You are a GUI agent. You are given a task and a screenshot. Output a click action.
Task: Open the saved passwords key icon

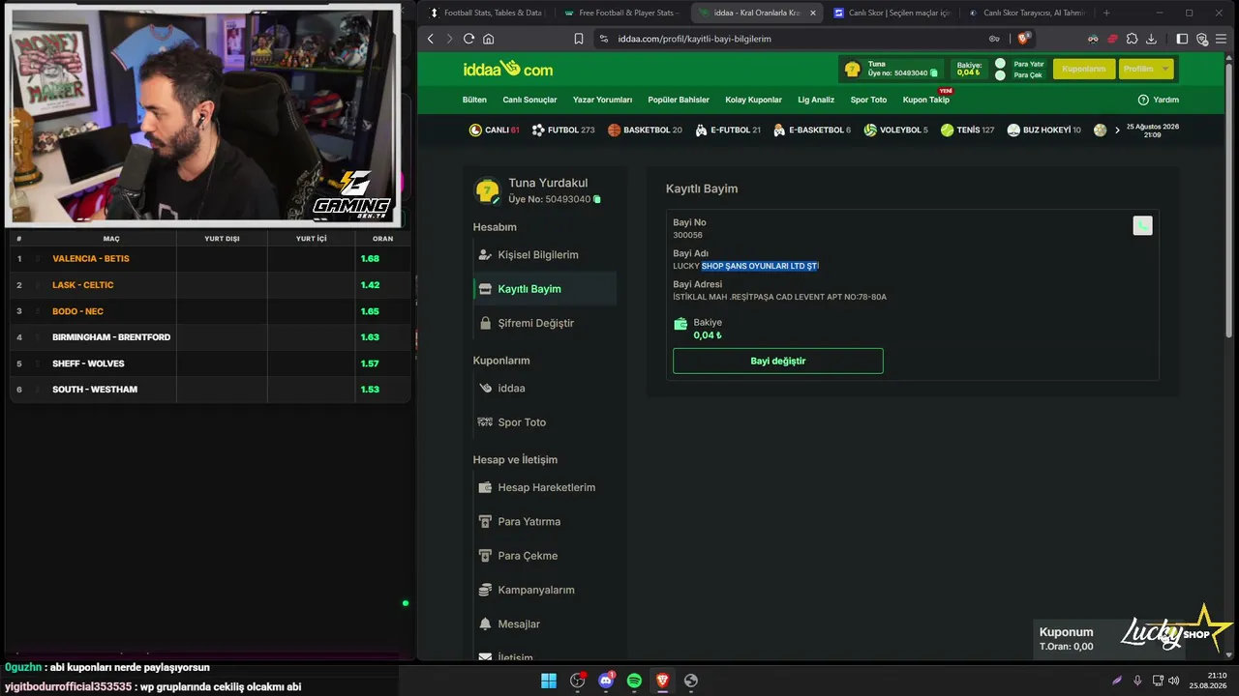[994, 39]
